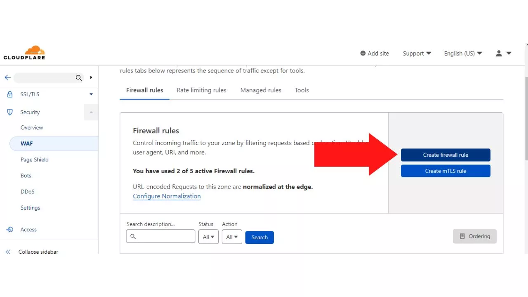Switch to the Managed rules tab
Image resolution: width=528 pixels, height=297 pixels.
point(261,90)
